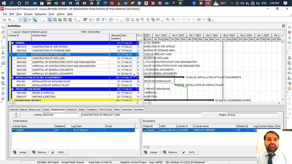This screenshot has height=164, width=292.
Task: Click the Planned Duration column header
Action: coord(115,37)
